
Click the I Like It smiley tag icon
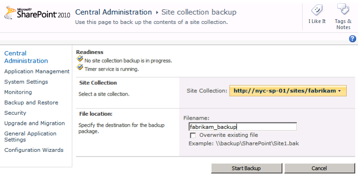coord(317,10)
